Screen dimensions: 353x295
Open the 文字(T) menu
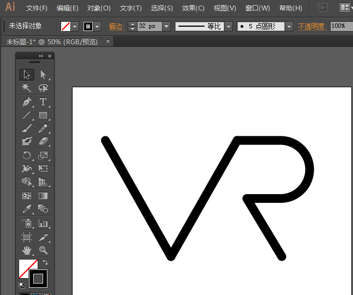coord(131,8)
